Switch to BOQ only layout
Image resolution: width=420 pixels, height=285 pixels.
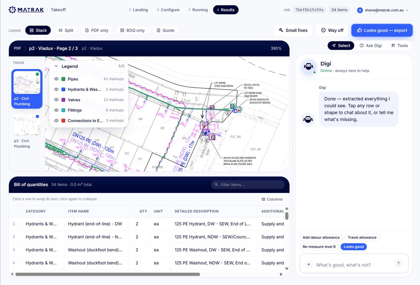point(133,30)
